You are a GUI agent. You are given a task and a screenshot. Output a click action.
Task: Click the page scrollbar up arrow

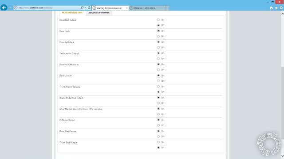pyautogui.click(x=282, y=14)
